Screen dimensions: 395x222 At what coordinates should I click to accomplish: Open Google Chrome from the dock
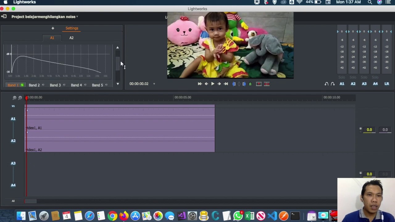[112, 216]
